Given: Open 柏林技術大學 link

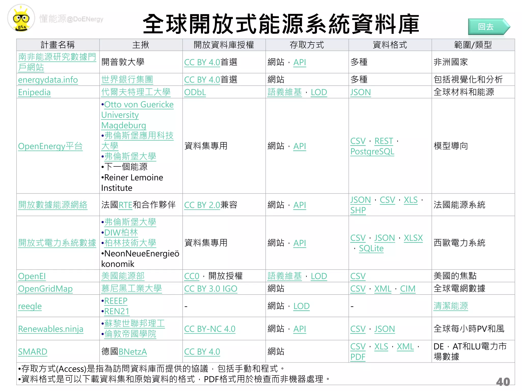Looking at the screenshot, I should pos(130,243).
